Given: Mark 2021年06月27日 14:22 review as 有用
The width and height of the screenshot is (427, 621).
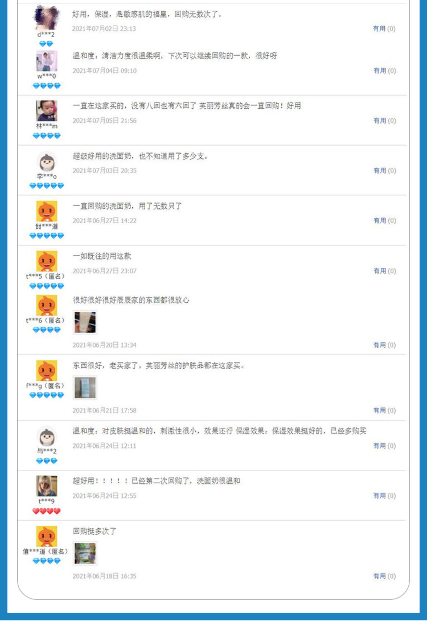Looking at the screenshot, I should [x=385, y=221].
